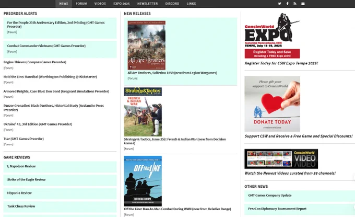Open Forum link under Panzer Grenadier: Black Panthers

(x=8, y=116)
